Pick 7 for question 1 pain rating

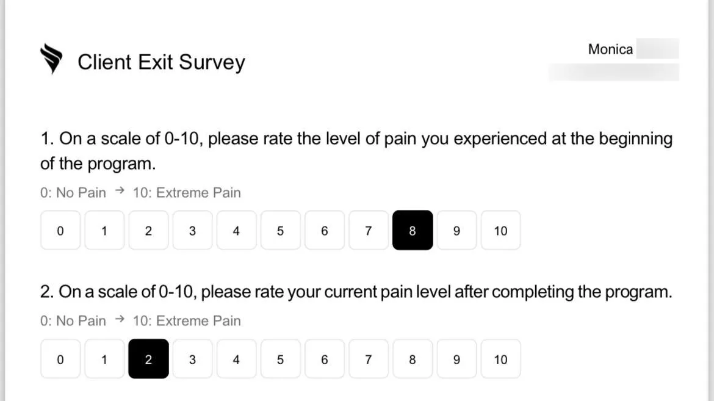[x=369, y=230]
